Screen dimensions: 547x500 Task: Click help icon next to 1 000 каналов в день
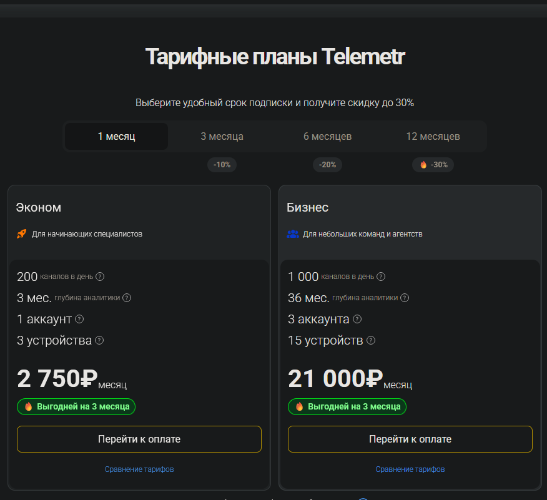[381, 277]
